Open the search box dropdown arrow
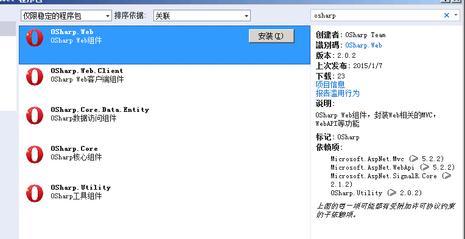 (x=456, y=15)
